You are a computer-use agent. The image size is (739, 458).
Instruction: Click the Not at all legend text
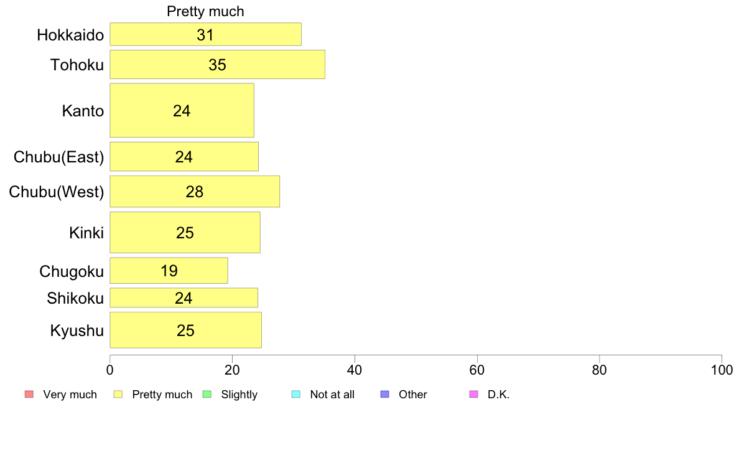tap(332, 395)
